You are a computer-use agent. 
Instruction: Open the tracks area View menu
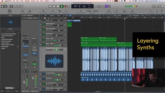click(59, 16)
